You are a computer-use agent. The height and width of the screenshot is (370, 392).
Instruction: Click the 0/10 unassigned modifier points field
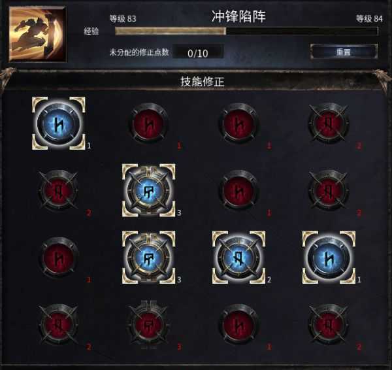tap(198, 53)
